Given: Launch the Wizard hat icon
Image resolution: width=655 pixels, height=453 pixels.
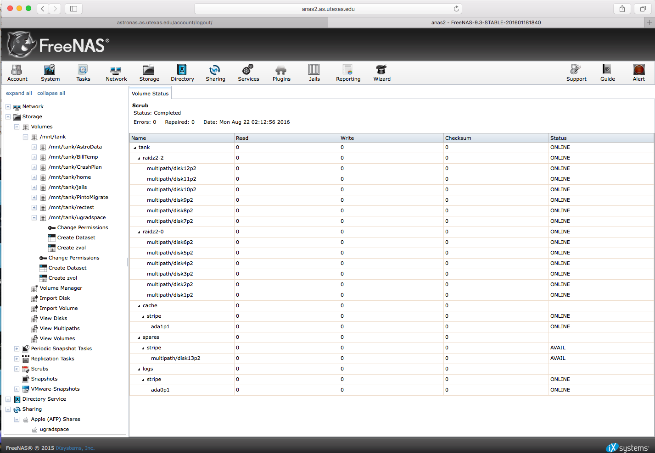Looking at the screenshot, I should click(382, 72).
